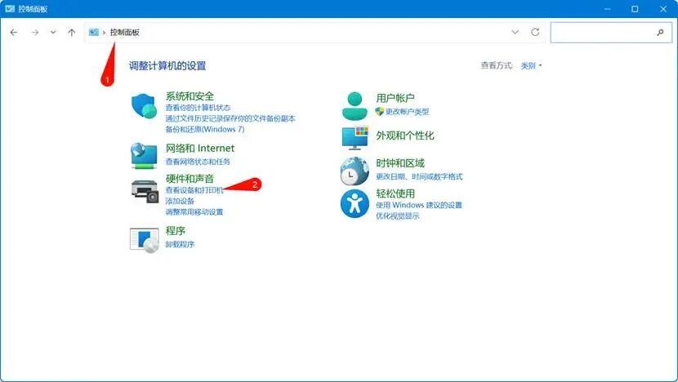Screen dimensions: 678x382
Task: Open the 轻松使用 accessibility icon
Action: click(355, 203)
